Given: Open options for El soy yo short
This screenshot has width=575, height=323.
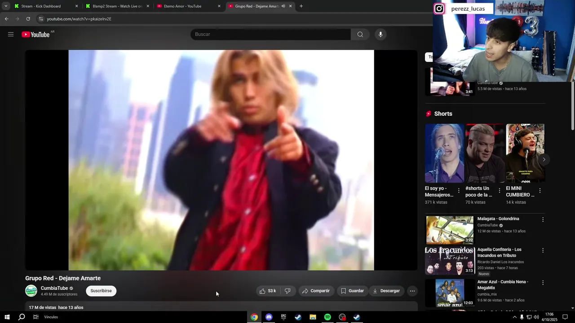Looking at the screenshot, I should (x=459, y=191).
